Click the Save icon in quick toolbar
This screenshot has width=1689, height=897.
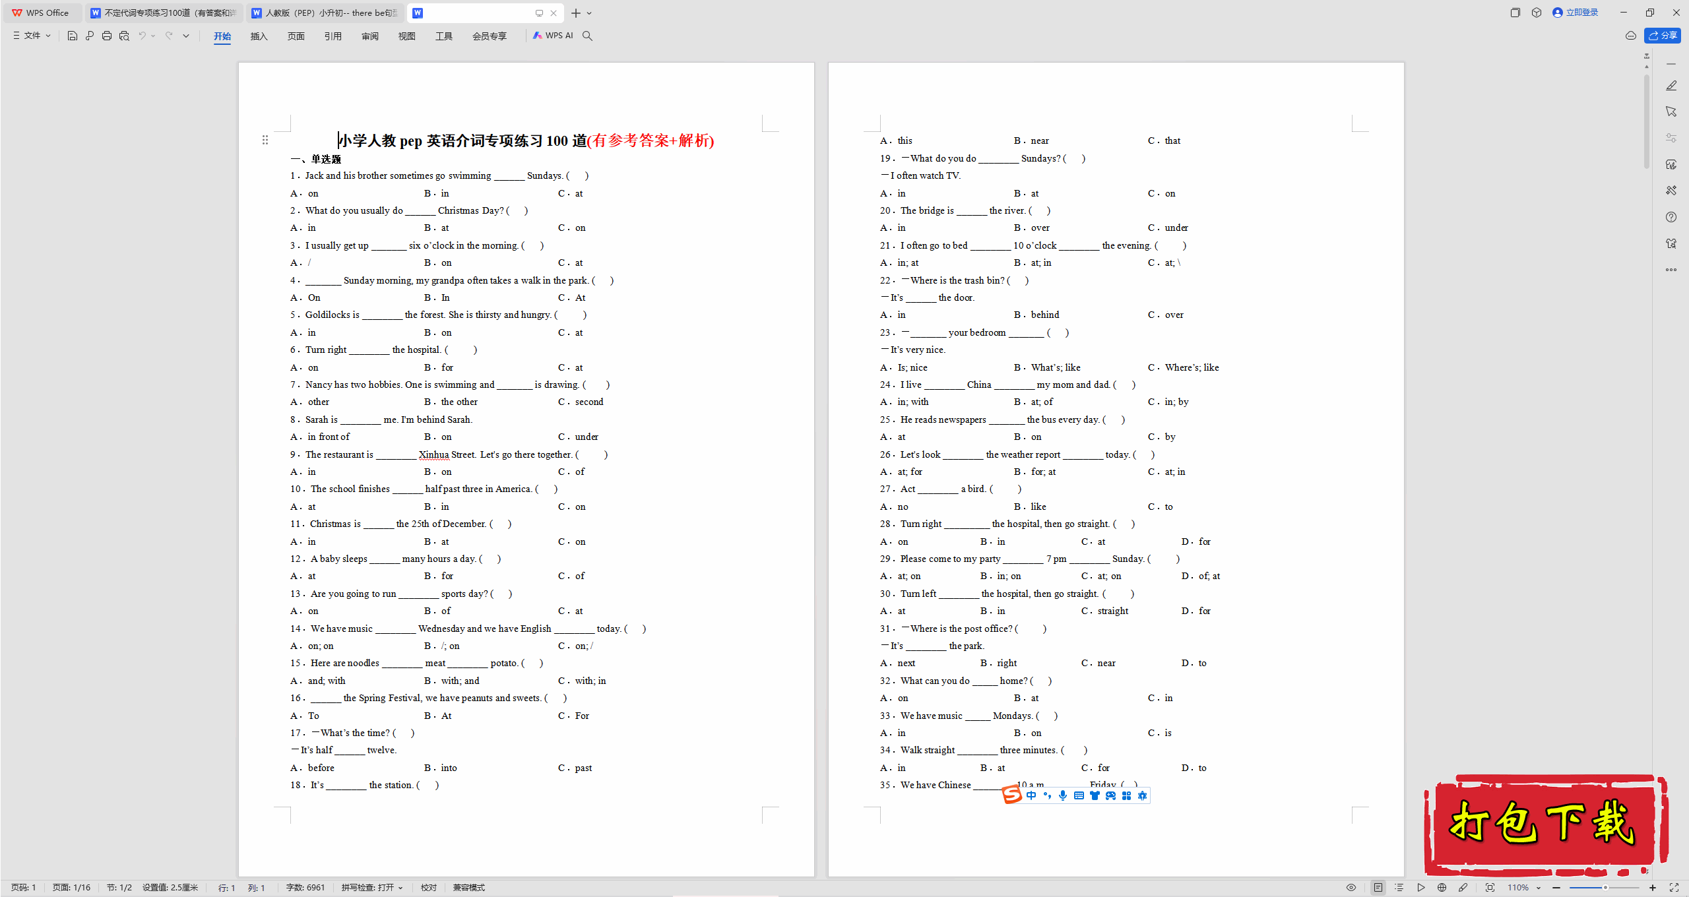pos(73,36)
